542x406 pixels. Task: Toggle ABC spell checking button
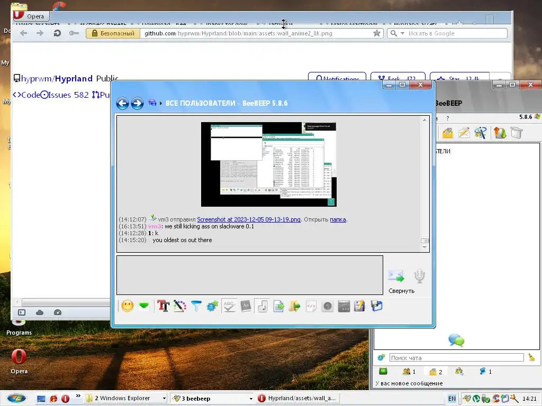[x=229, y=306]
